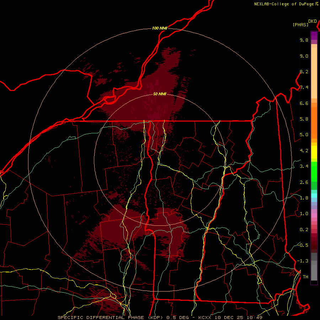Click the 5.8 value on the color scale

pos(304,119)
